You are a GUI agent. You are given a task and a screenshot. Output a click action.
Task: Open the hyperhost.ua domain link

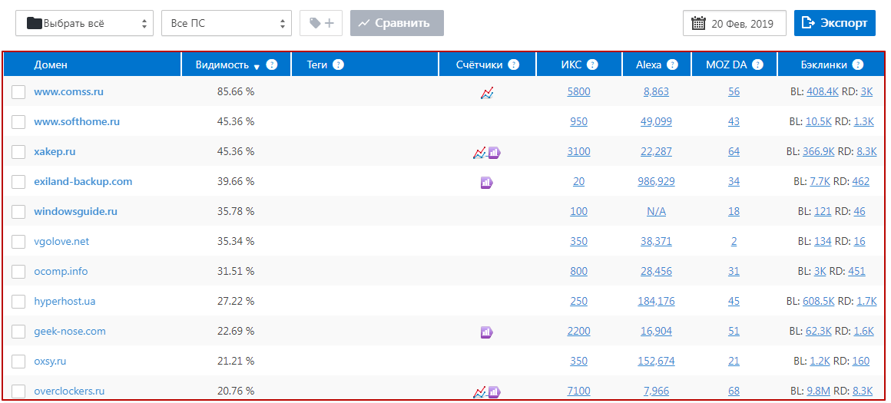[x=65, y=302]
